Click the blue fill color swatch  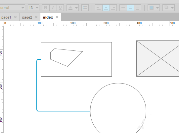(x=152, y=8)
